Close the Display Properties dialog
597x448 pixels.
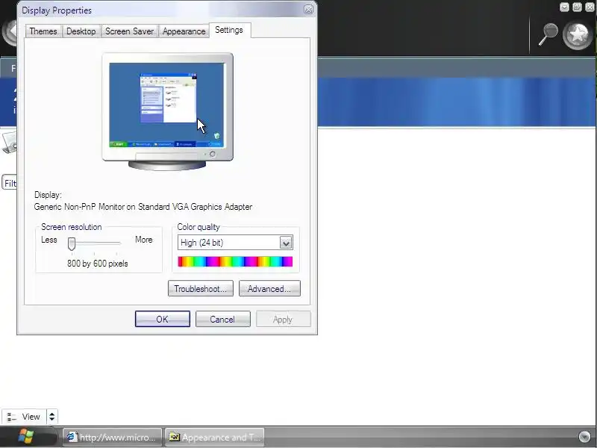308,10
